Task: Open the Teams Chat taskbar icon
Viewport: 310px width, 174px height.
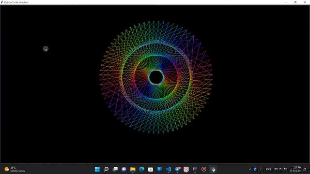Action: (124, 169)
